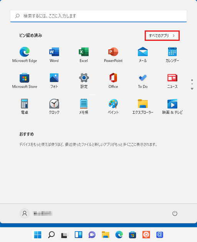
Task: Launch Edge from the taskbar
Action: coord(119,235)
